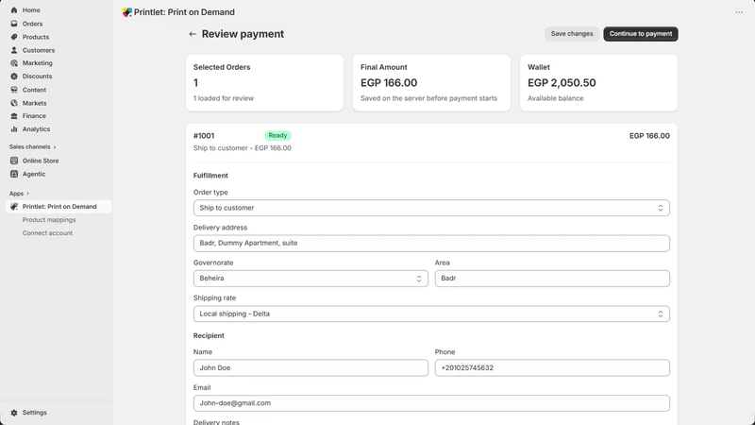Image resolution: width=755 pixels, height=425 pixels.
Task: Click the Products tag icon
Action: click(x=14, y=37)
